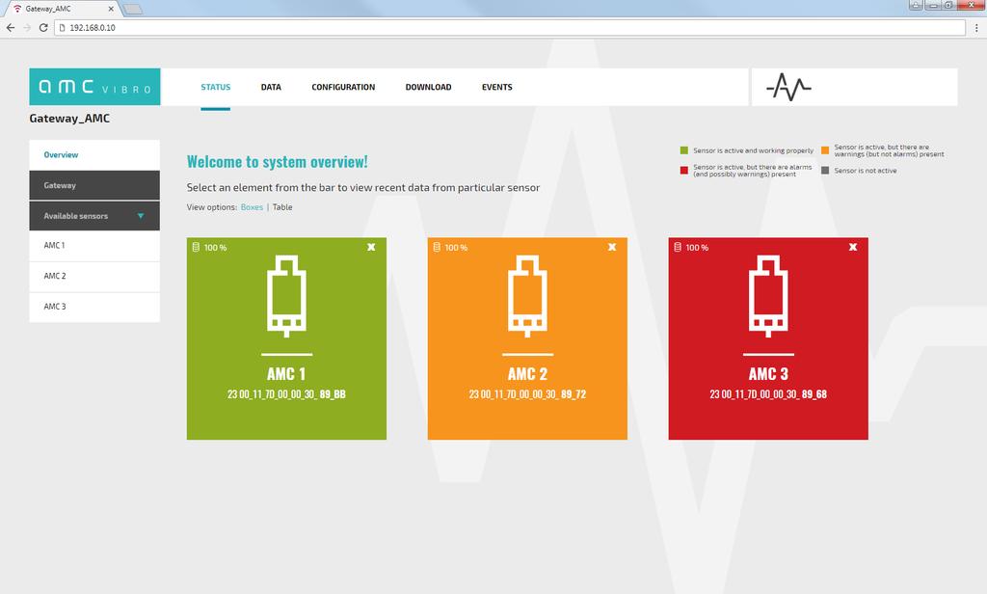Reload the page with refresh icon

click(43, 28)
